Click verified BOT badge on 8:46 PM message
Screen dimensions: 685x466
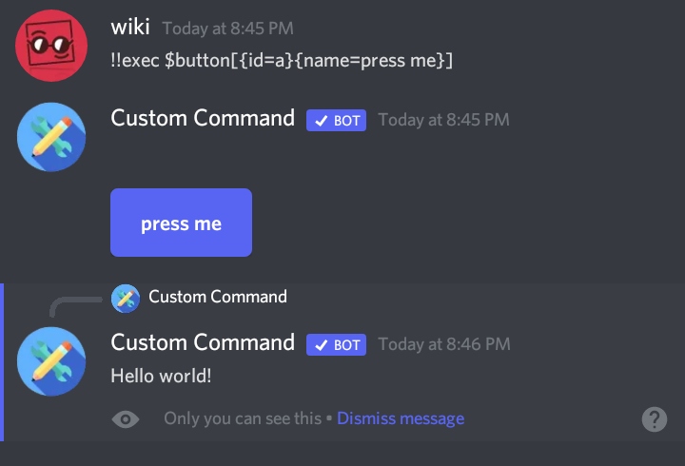[x=336, y=344]
